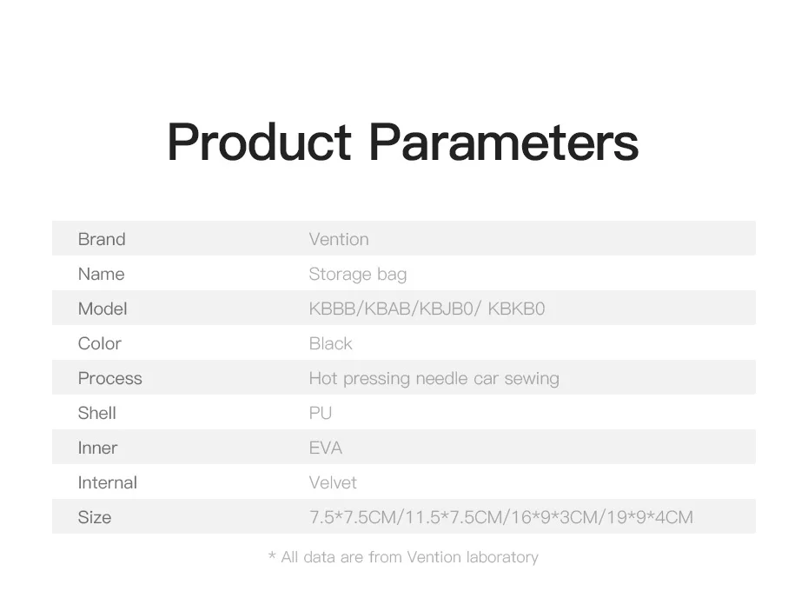Select the Color label
The width and height of the screenshot is (808, 591).
(x=99, y=343)
